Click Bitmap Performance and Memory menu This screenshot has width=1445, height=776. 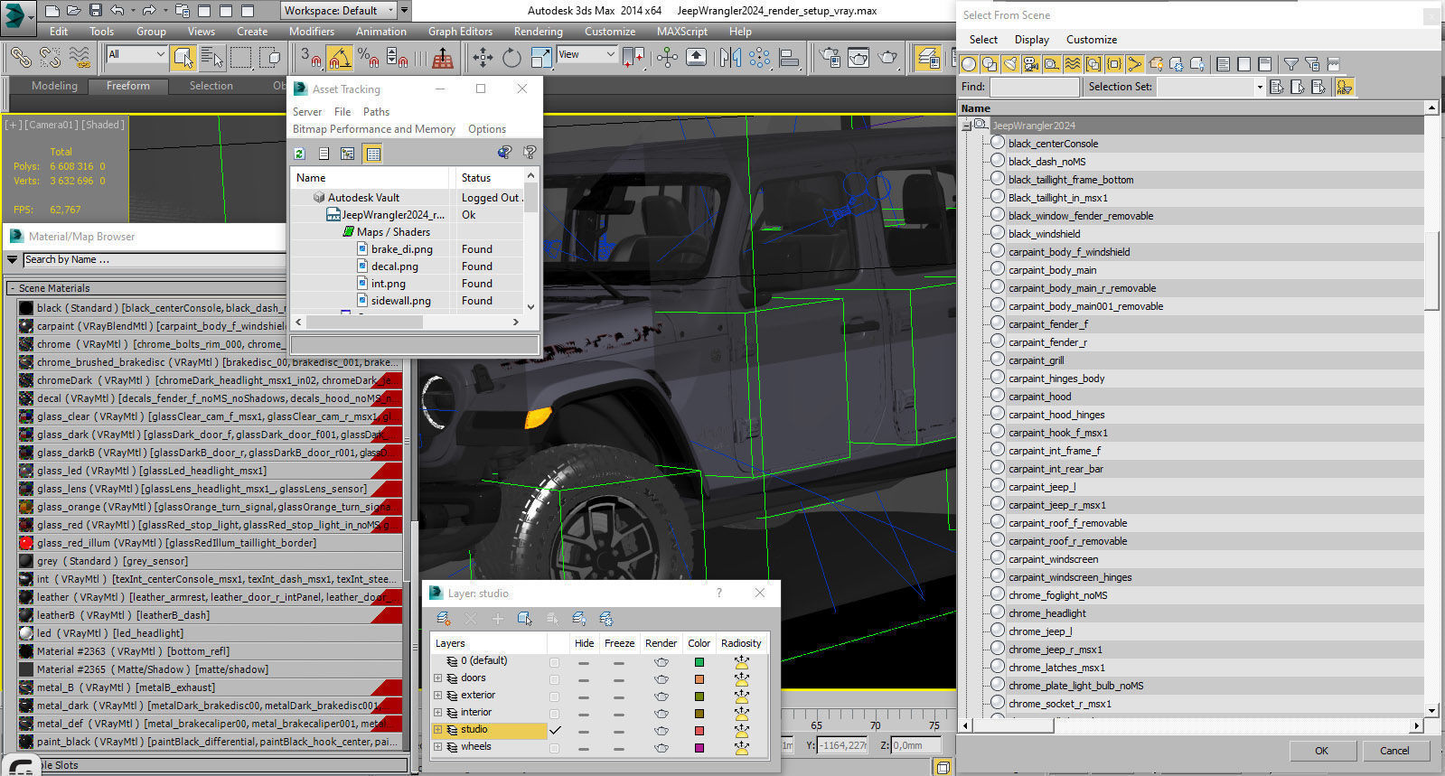(x=374, y=129)
